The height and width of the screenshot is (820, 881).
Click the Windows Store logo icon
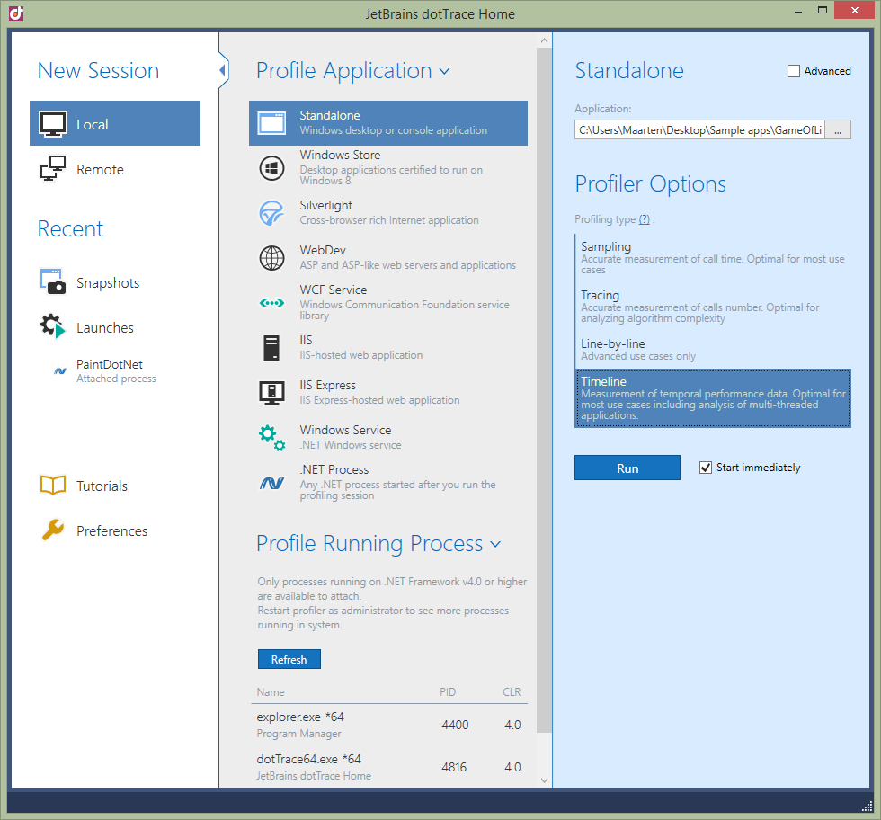[x=271, y=168]
